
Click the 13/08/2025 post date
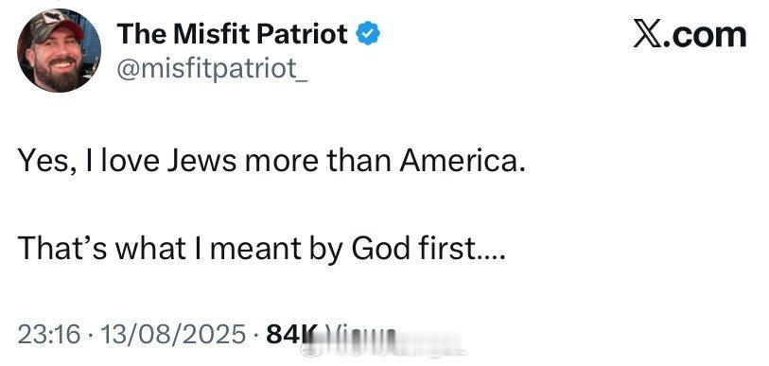coord(172,335)
